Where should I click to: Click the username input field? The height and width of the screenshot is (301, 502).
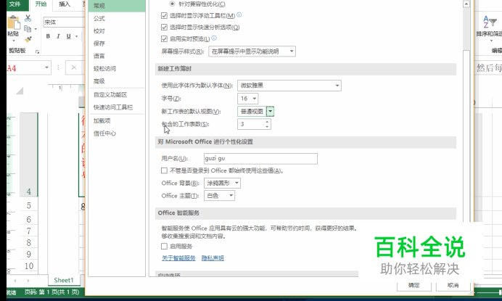pos(260,159)
